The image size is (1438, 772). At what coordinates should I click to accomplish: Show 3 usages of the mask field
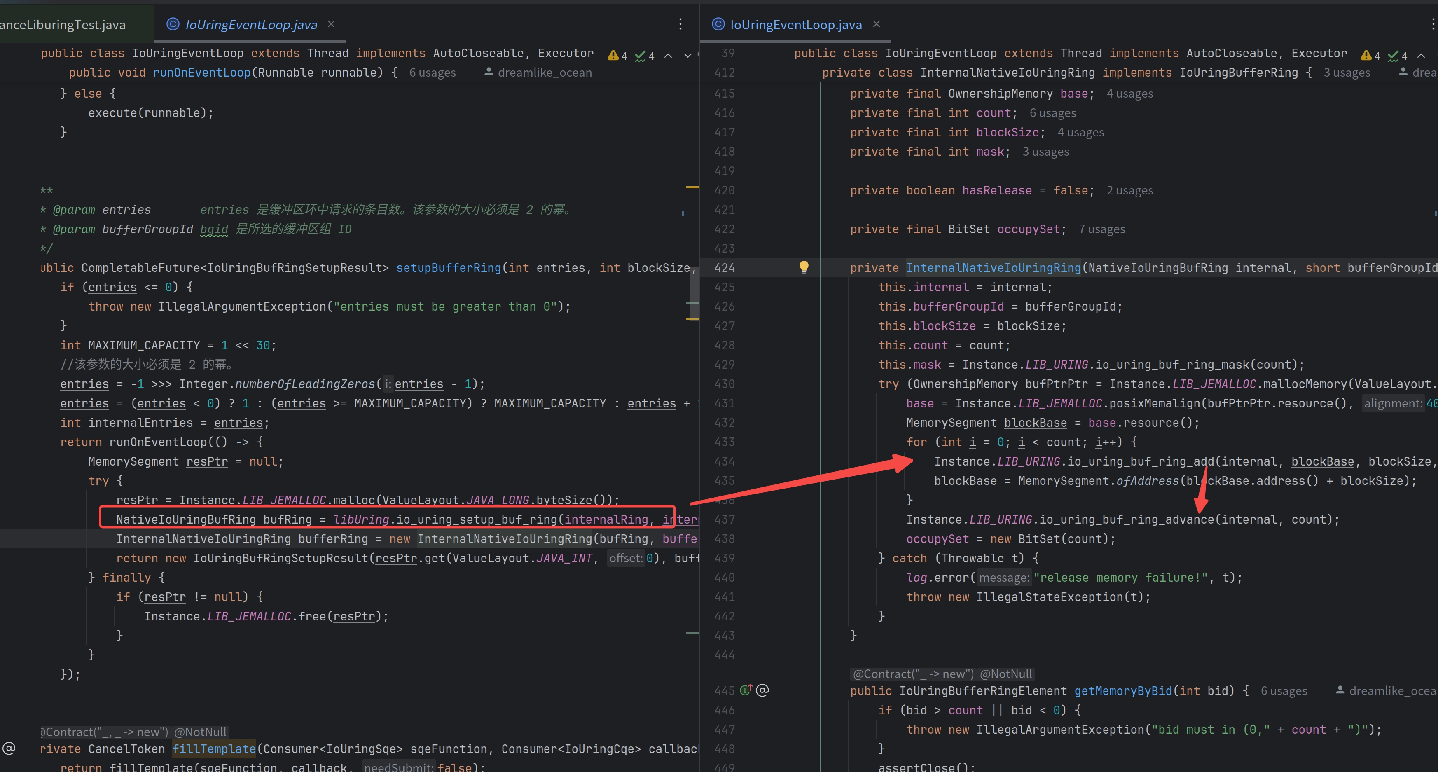click(x=1045, y=152)
